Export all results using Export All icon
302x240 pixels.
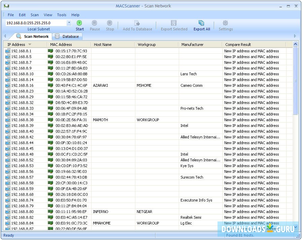coord(201,23)
